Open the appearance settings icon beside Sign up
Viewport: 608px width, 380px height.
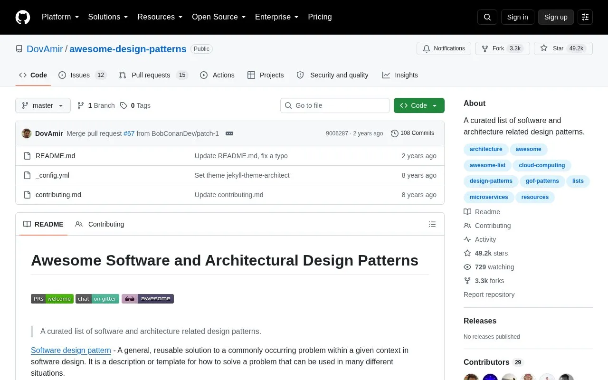[585, 17]
